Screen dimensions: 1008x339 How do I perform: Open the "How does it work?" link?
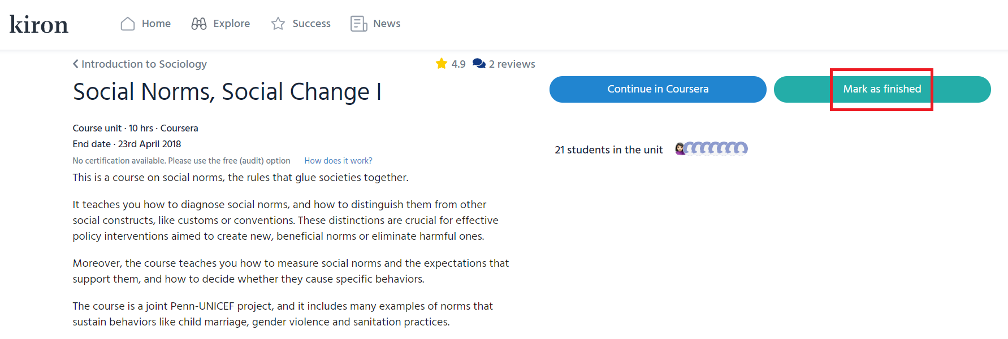(x=338, y=161)
